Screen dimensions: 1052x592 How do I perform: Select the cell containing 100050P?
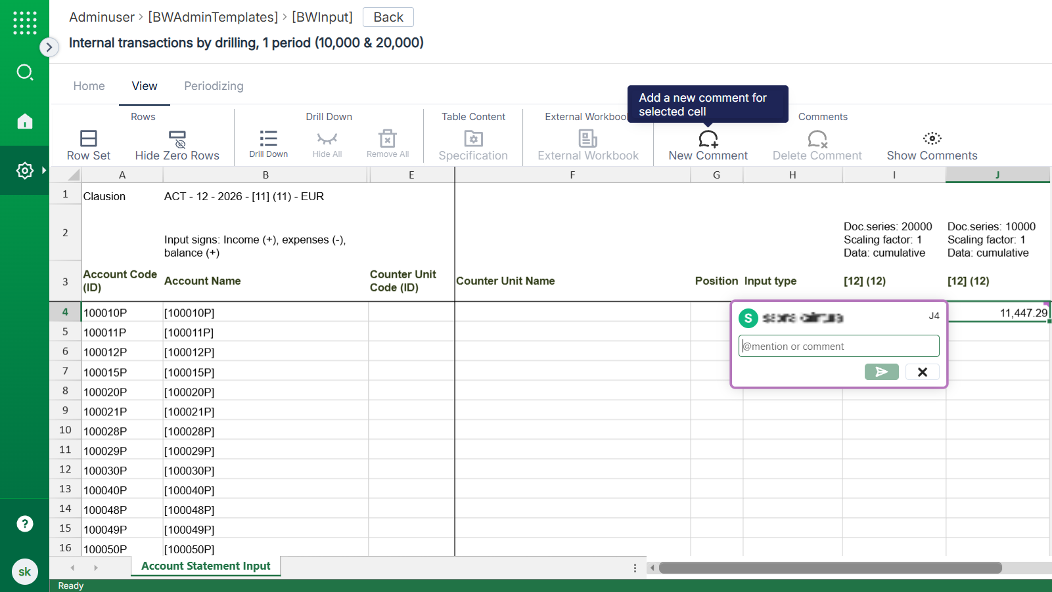tap(122, 549)
